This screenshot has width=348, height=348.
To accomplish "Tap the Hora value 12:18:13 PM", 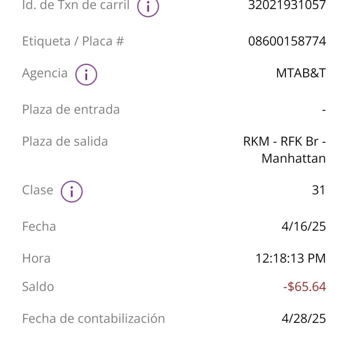I will [x=291, y=258].
